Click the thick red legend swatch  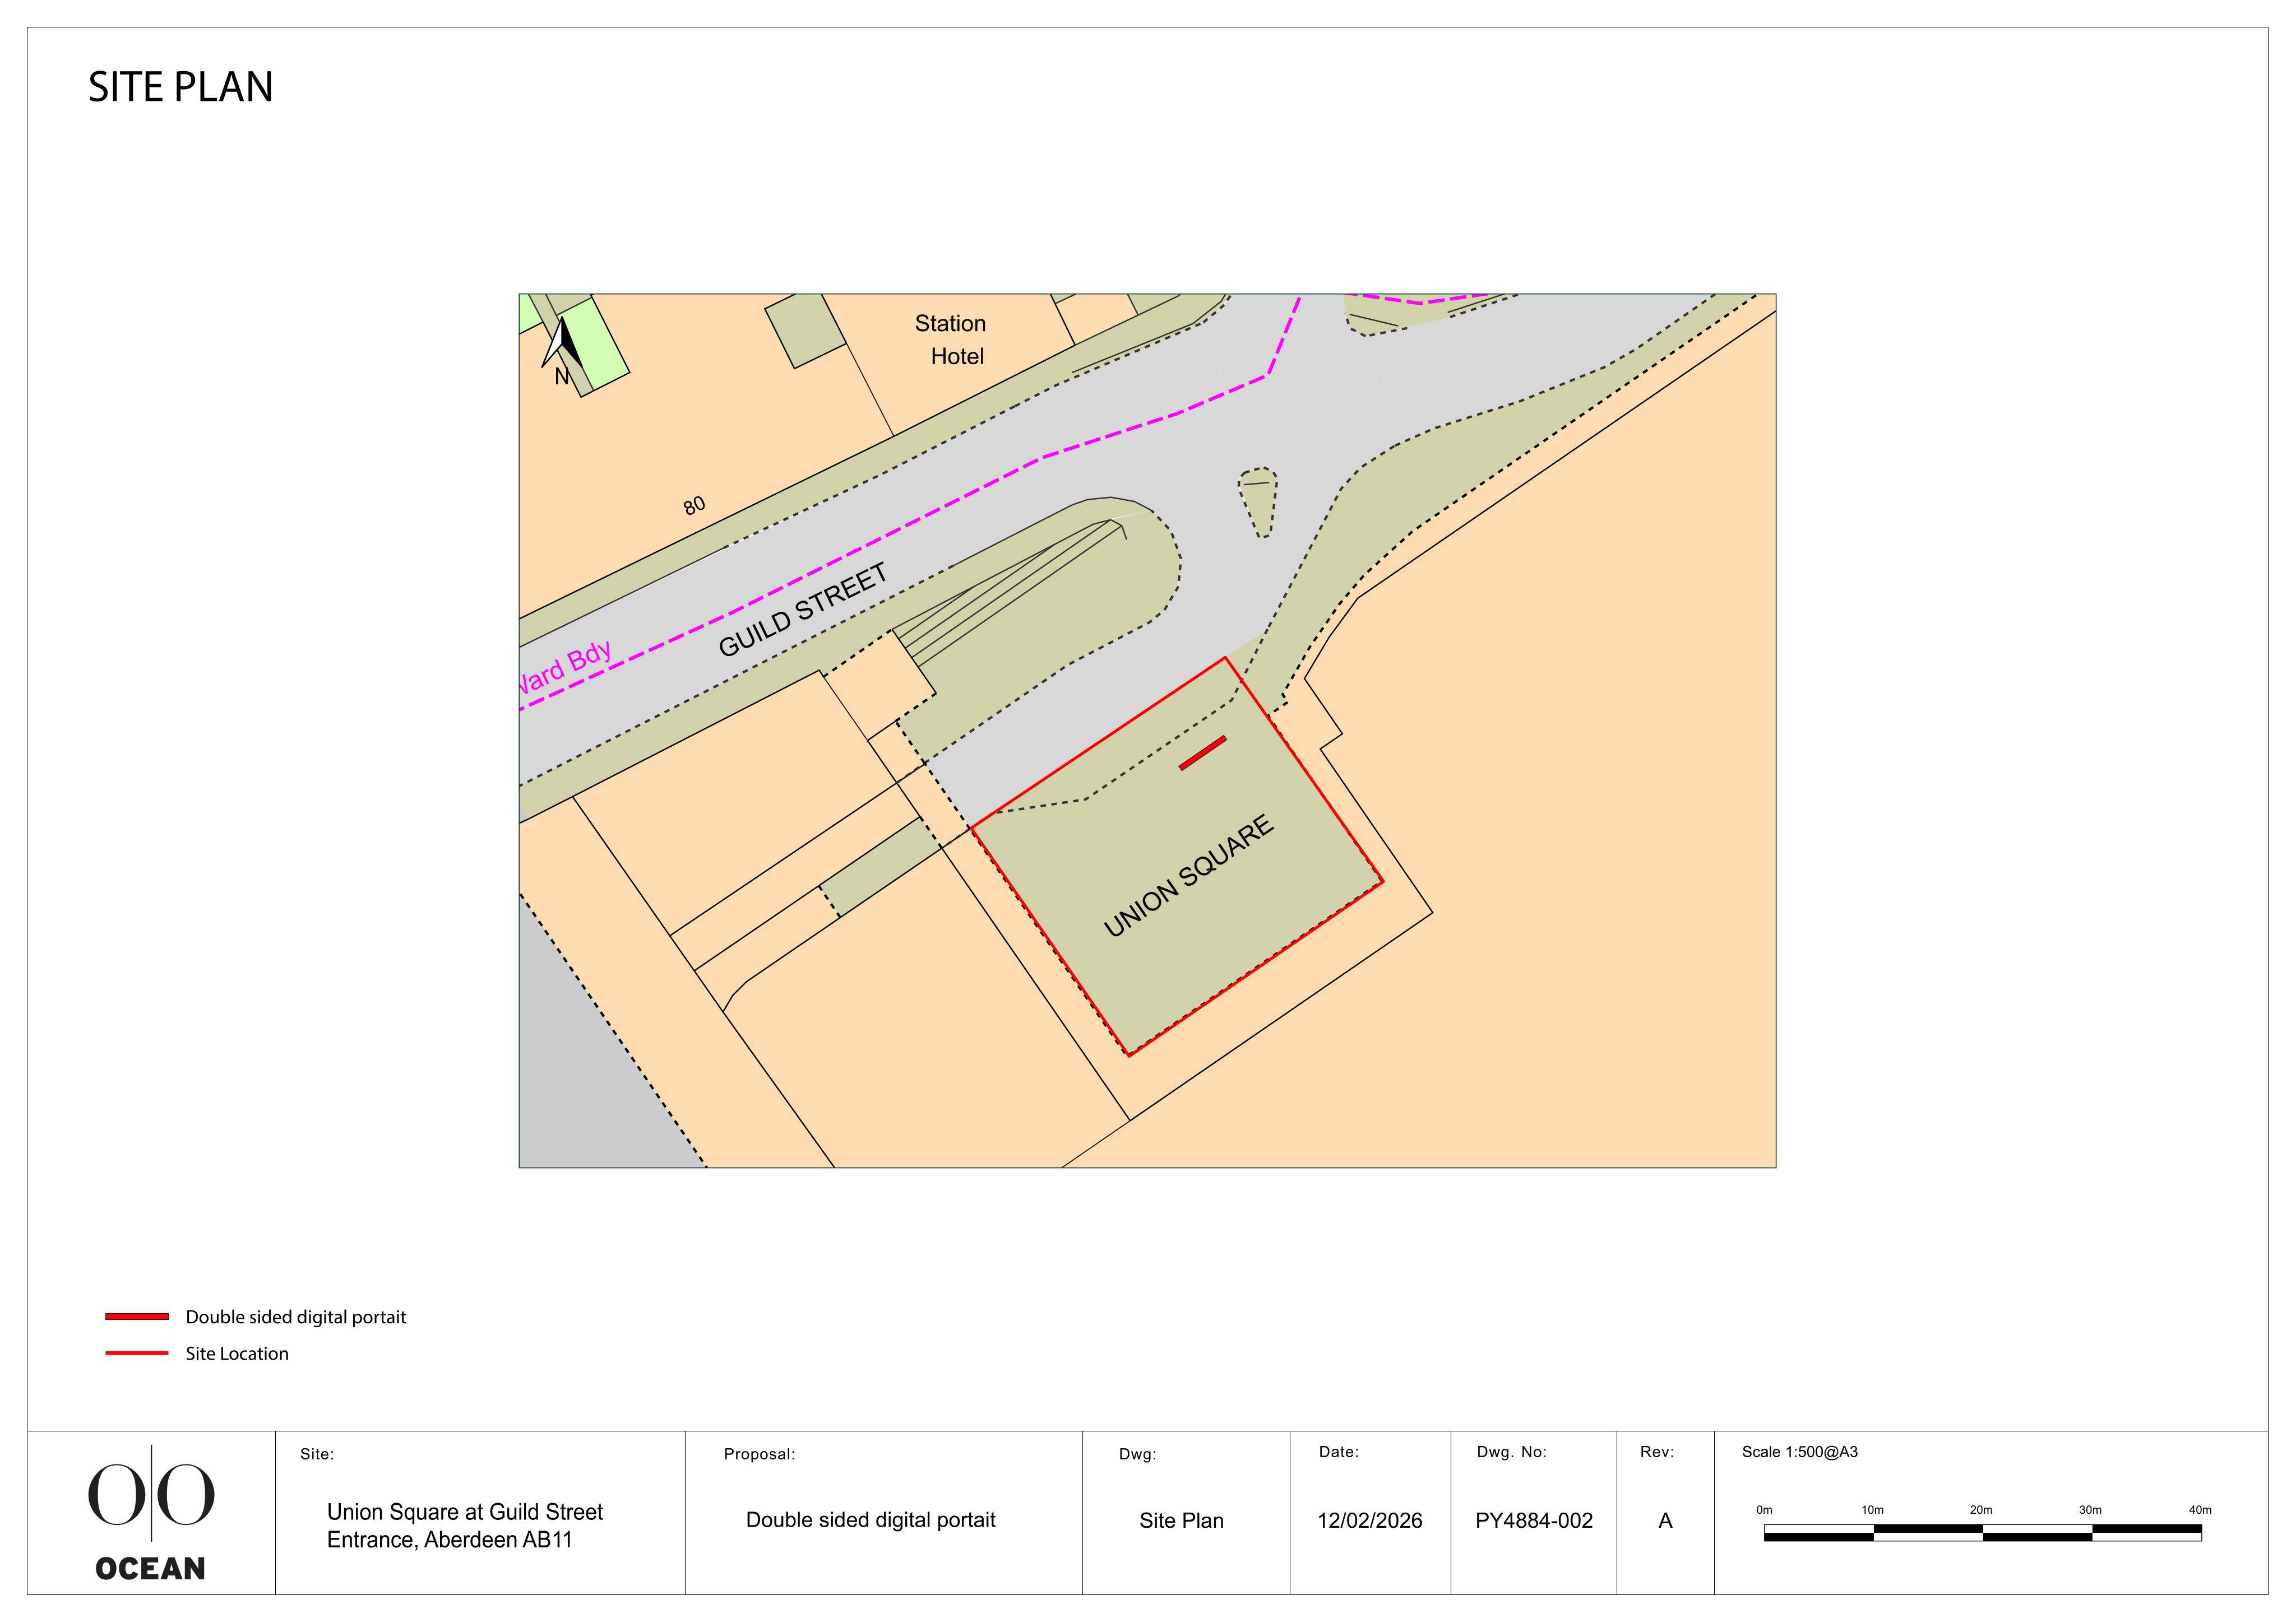[x=137, y=1317]
